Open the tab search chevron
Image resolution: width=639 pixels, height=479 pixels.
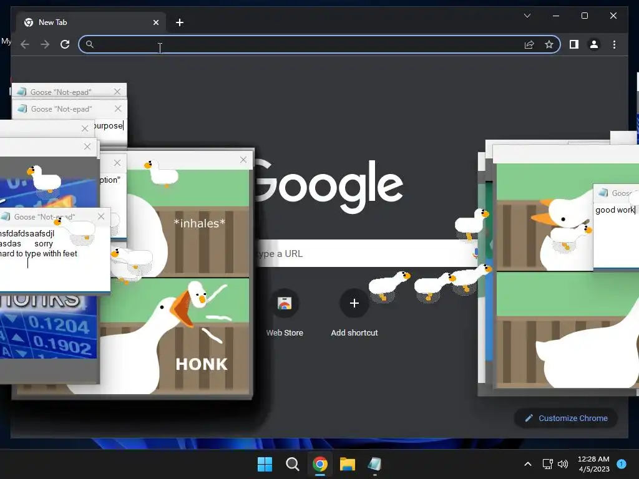tap(527, 16)
